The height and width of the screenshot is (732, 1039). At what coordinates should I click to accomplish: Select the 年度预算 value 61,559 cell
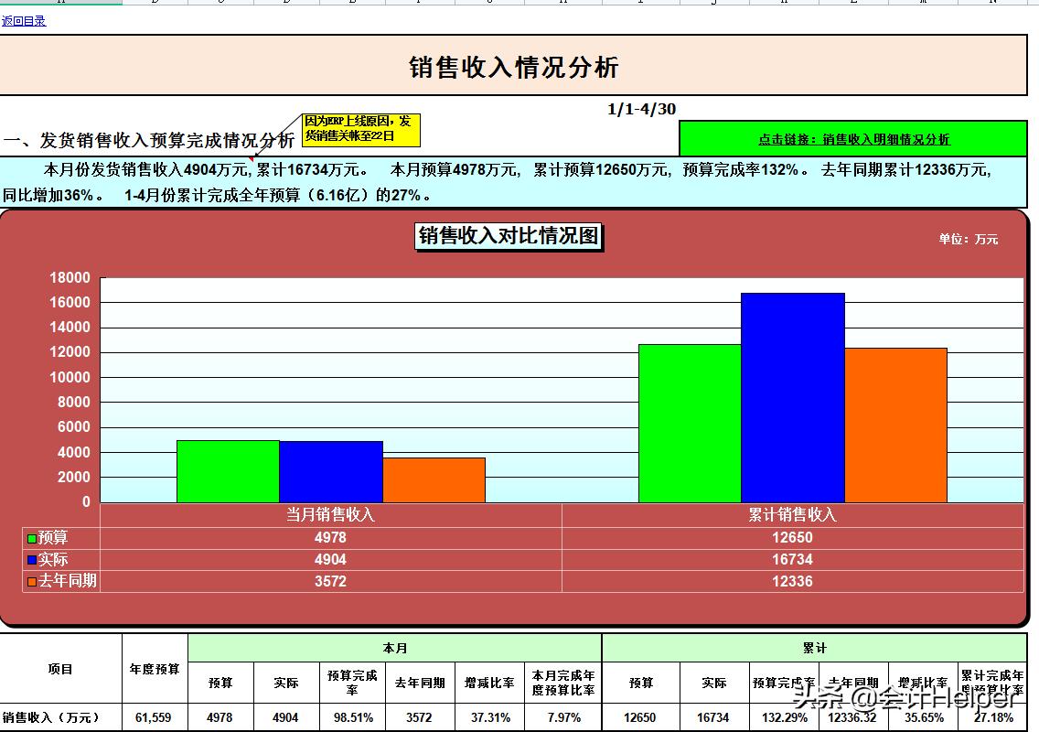(152, 717)
